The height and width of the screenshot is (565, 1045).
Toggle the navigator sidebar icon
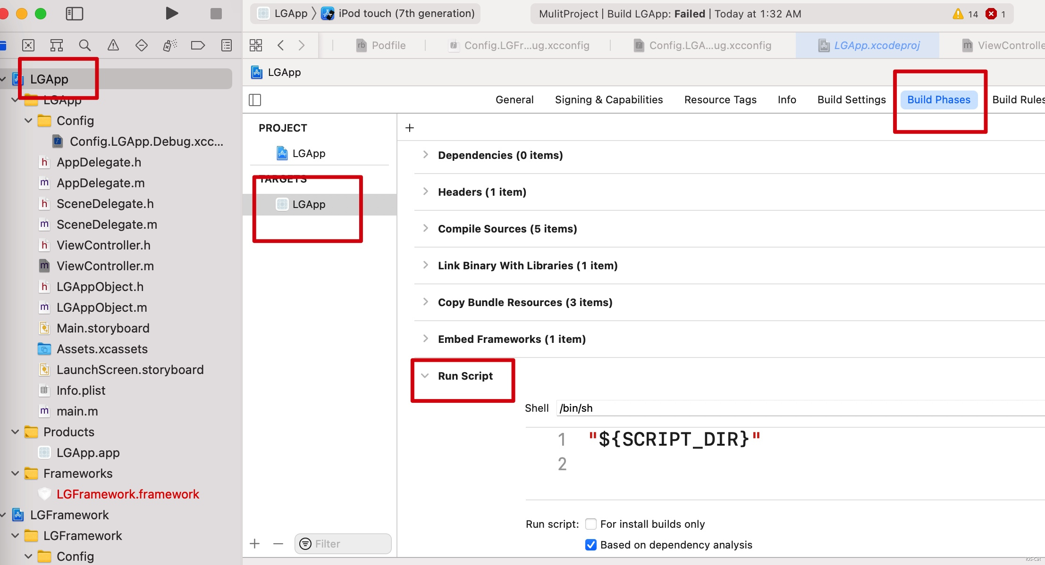click(x=74, y=14)
